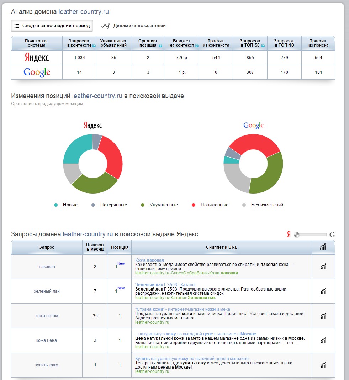Toggle 'Новые' legend item
349x380 pixels.
(x=66, y=205)
